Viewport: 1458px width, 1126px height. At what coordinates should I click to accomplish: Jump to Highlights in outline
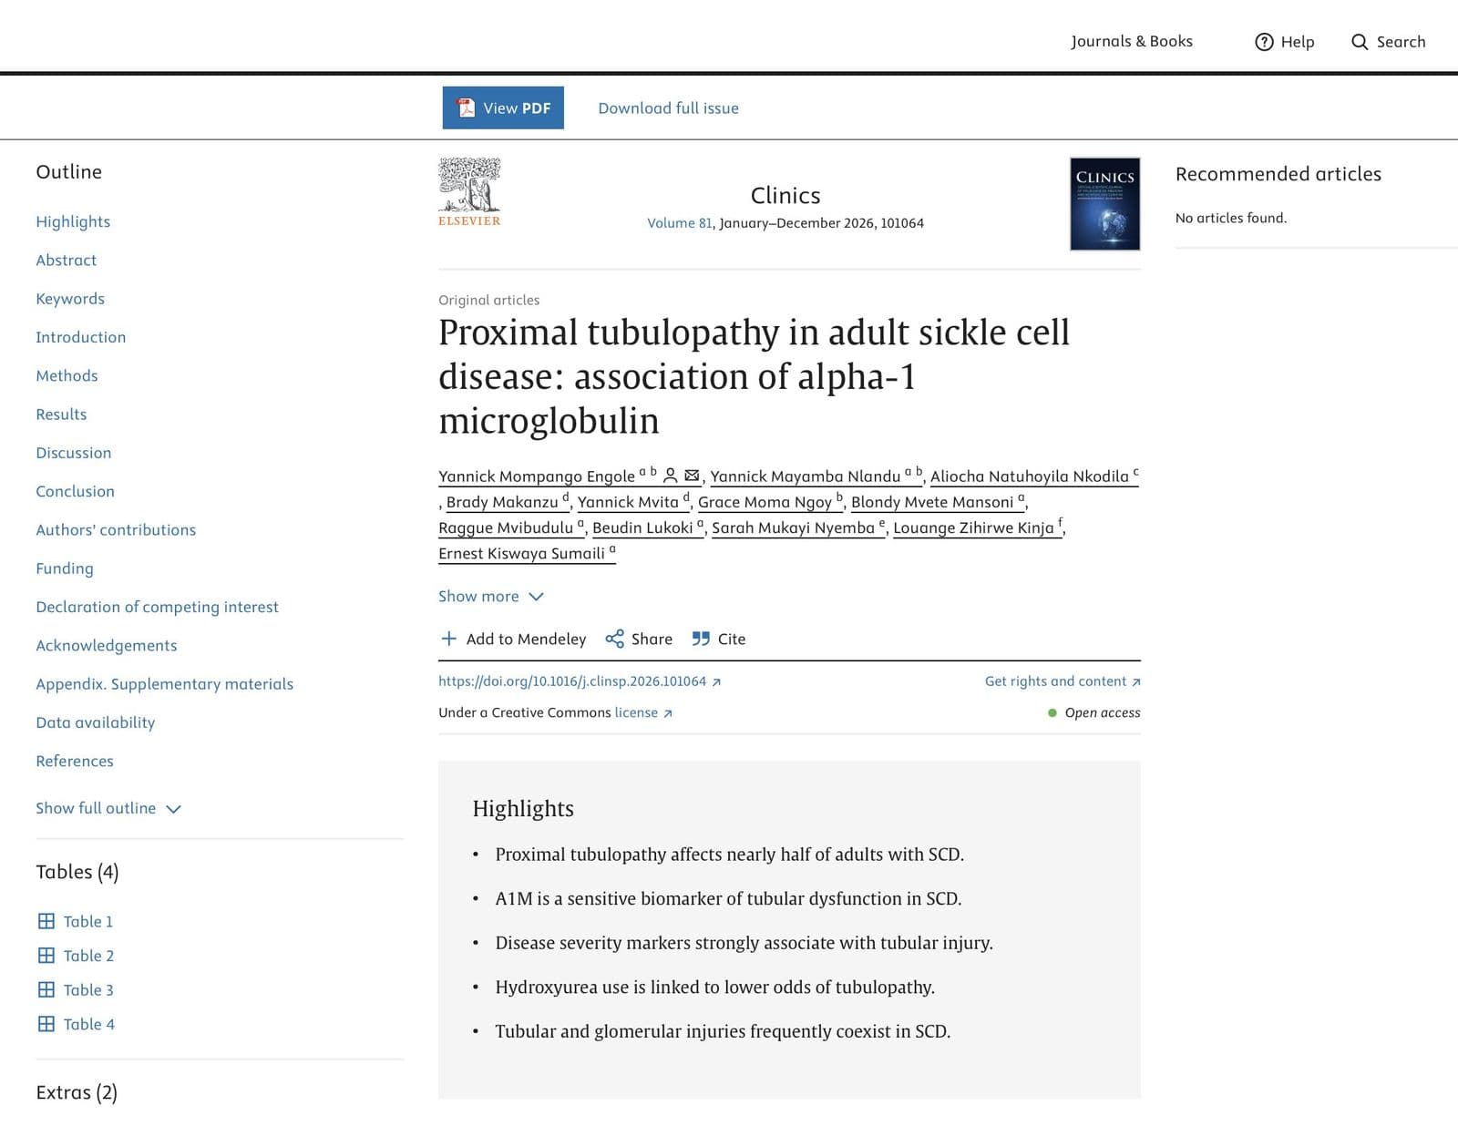click(x=73, y=221)
